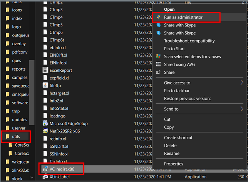This screenshot has width=248, height=182.
Task: Click the scan icon beside Scan selected items for viruses
Action: 158,56
